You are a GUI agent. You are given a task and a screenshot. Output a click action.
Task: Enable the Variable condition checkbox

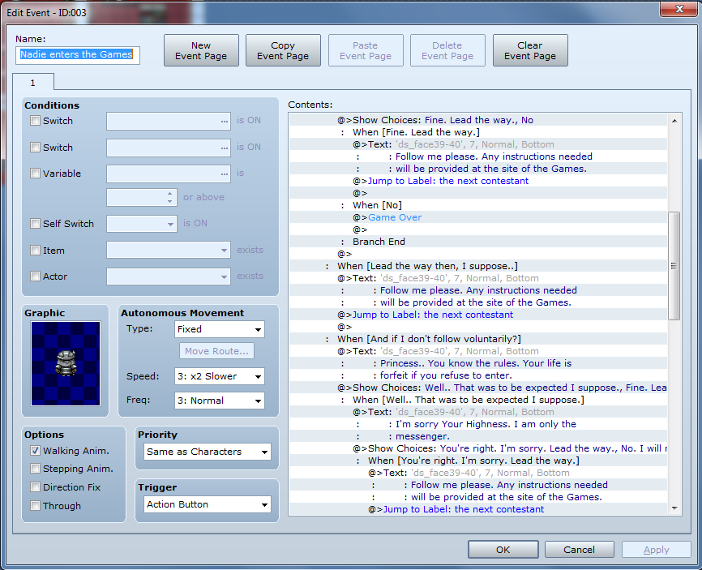point(35,174)
